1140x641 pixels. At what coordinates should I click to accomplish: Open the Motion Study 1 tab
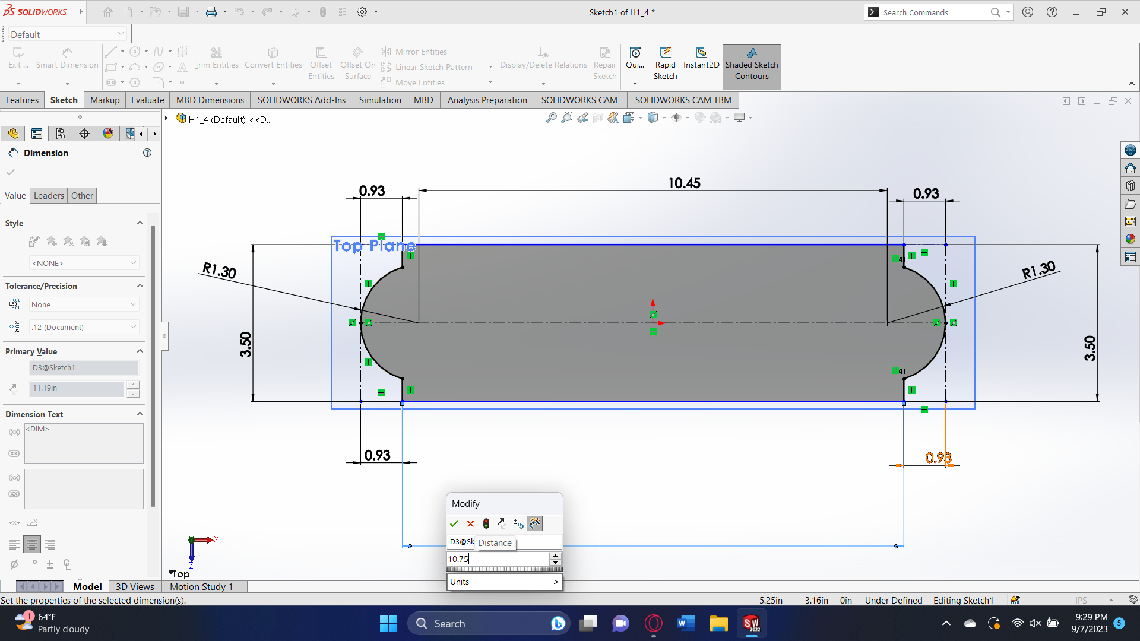tap(201, 586)
